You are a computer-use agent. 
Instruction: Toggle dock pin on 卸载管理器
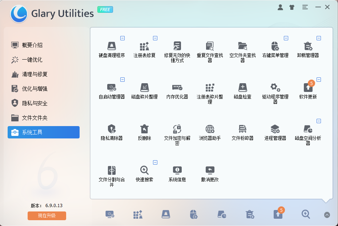pos(319,38)
